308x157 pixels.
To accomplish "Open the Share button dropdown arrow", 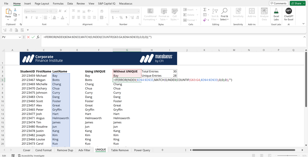I will (x=304, y=3).
